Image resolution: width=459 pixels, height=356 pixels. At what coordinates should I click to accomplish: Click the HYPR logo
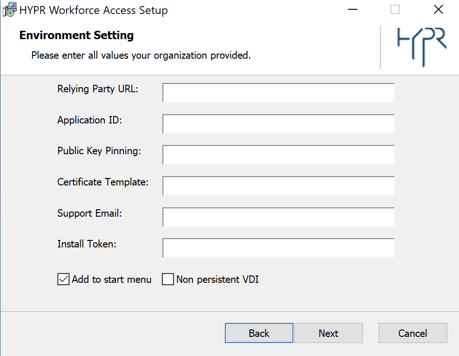tap(422, 47)
